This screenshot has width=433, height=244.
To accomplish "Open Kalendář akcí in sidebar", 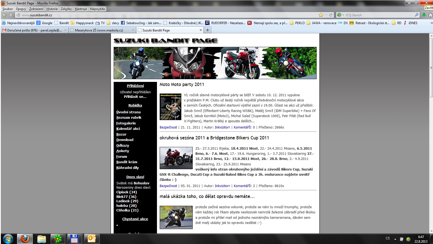I will 128,129.
